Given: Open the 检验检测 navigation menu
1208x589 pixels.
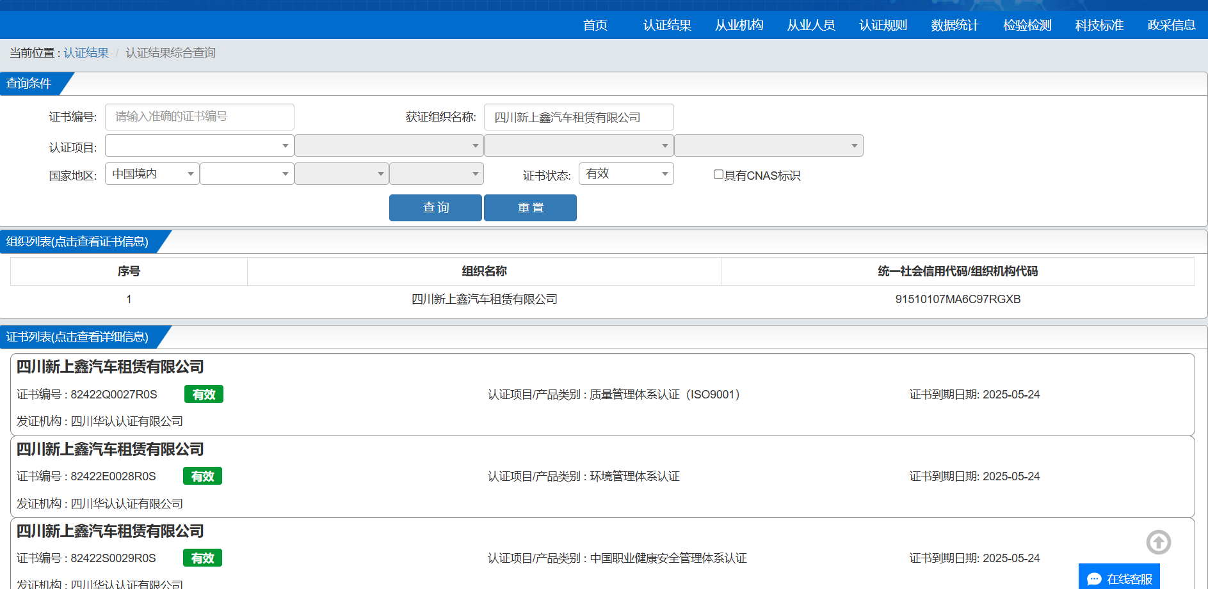Looking at the screenshot, I should click(1027, 25).
